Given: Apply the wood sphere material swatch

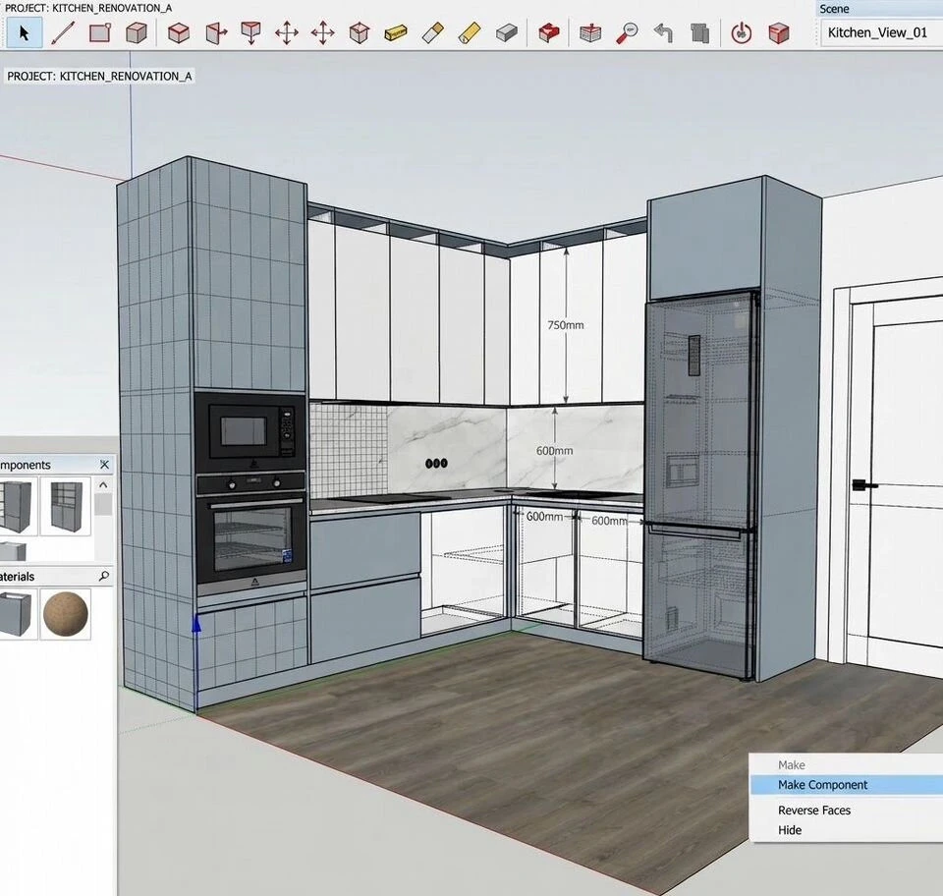Looking at the screenshot, I should tap(66, 613).
